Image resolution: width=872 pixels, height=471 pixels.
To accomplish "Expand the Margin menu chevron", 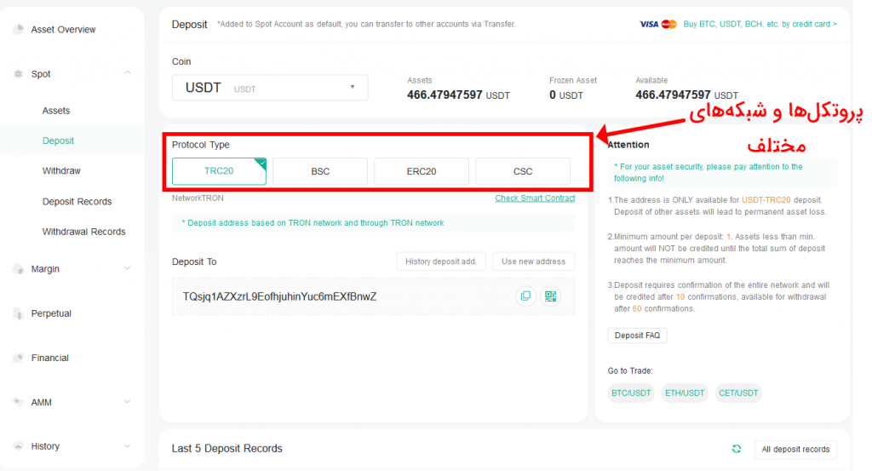I will pyautogui.click(x=128, y=268).
